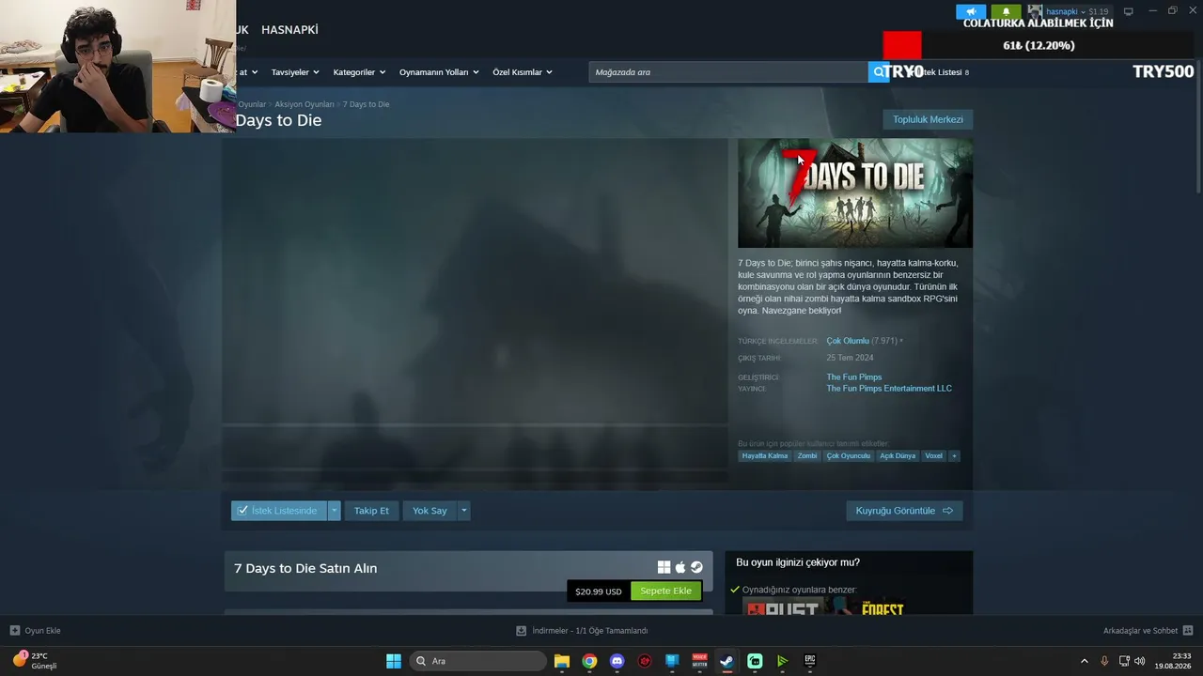Open File Explorer from the taskbar
1203x676 pixels.
click(562, 661)
